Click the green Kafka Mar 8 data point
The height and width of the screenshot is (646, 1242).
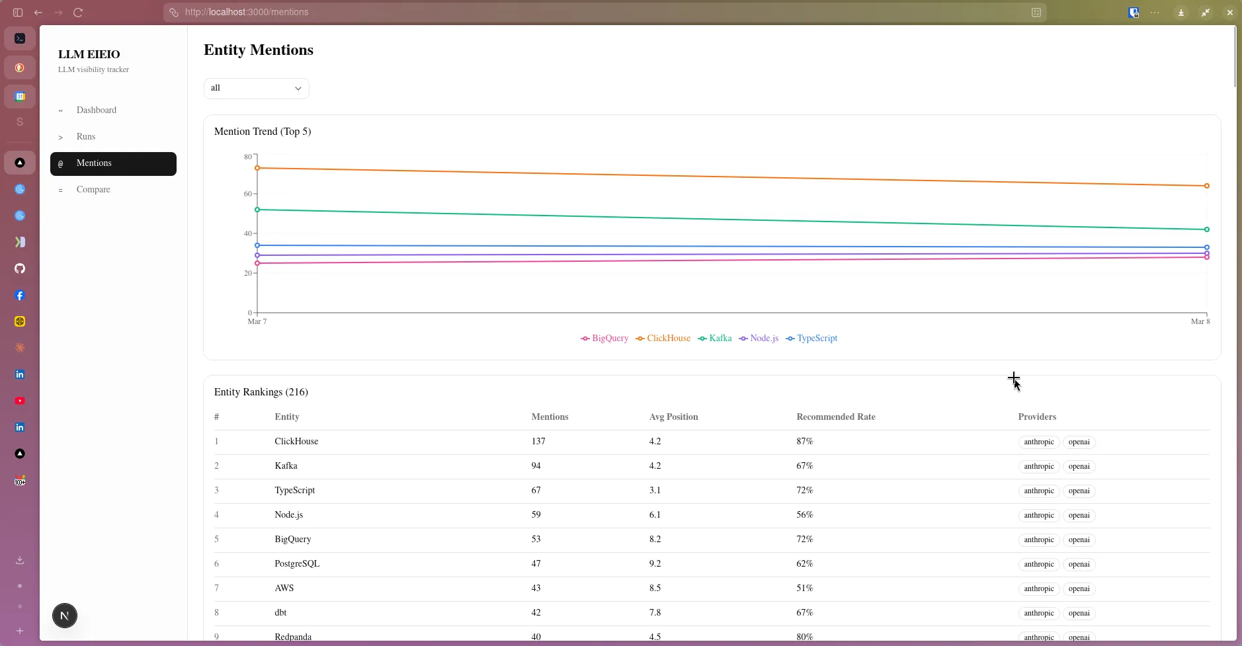1207,229
